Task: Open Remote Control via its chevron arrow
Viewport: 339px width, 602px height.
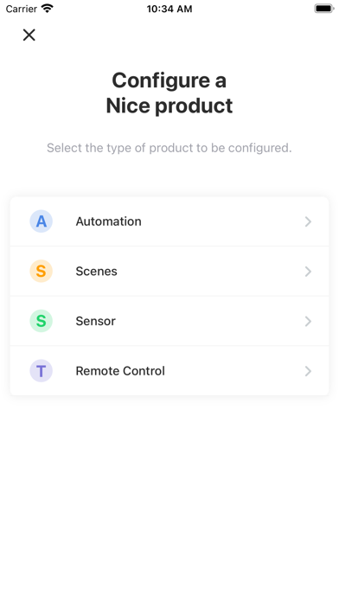Action: point(308,371)
